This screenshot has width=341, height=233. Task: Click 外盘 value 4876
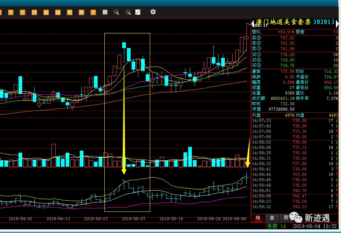click(x=290, y=115)
